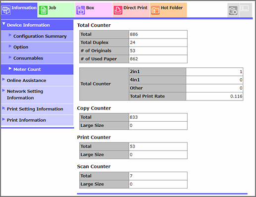Expand the Print Information arrow
The width and height of the screenshot is (256, 197).
(x=3, y=119)
